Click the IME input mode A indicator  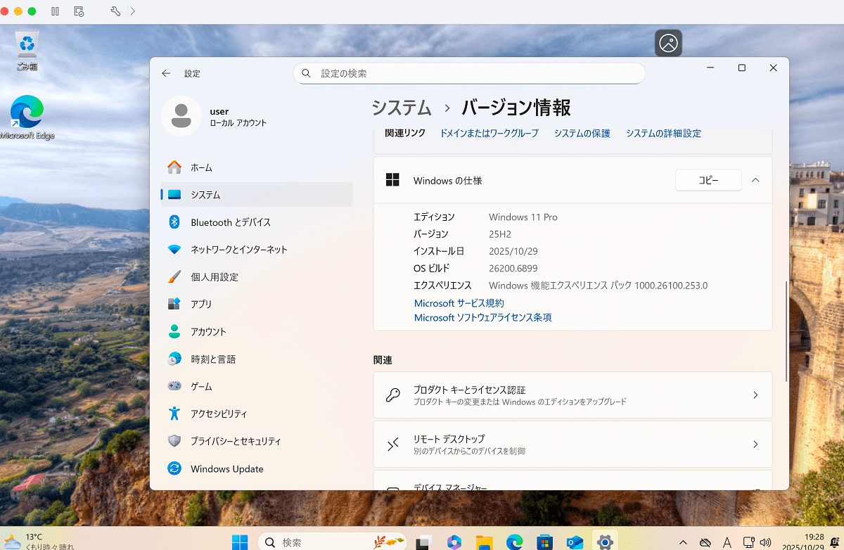727,542
